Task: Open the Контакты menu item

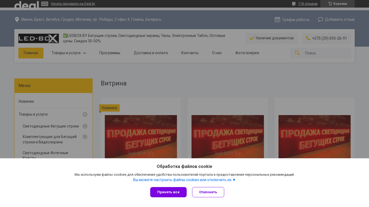Action: click(x=190, y=53)
